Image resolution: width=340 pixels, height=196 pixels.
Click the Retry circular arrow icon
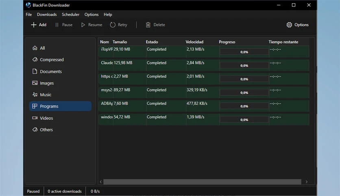pos(113,25)
